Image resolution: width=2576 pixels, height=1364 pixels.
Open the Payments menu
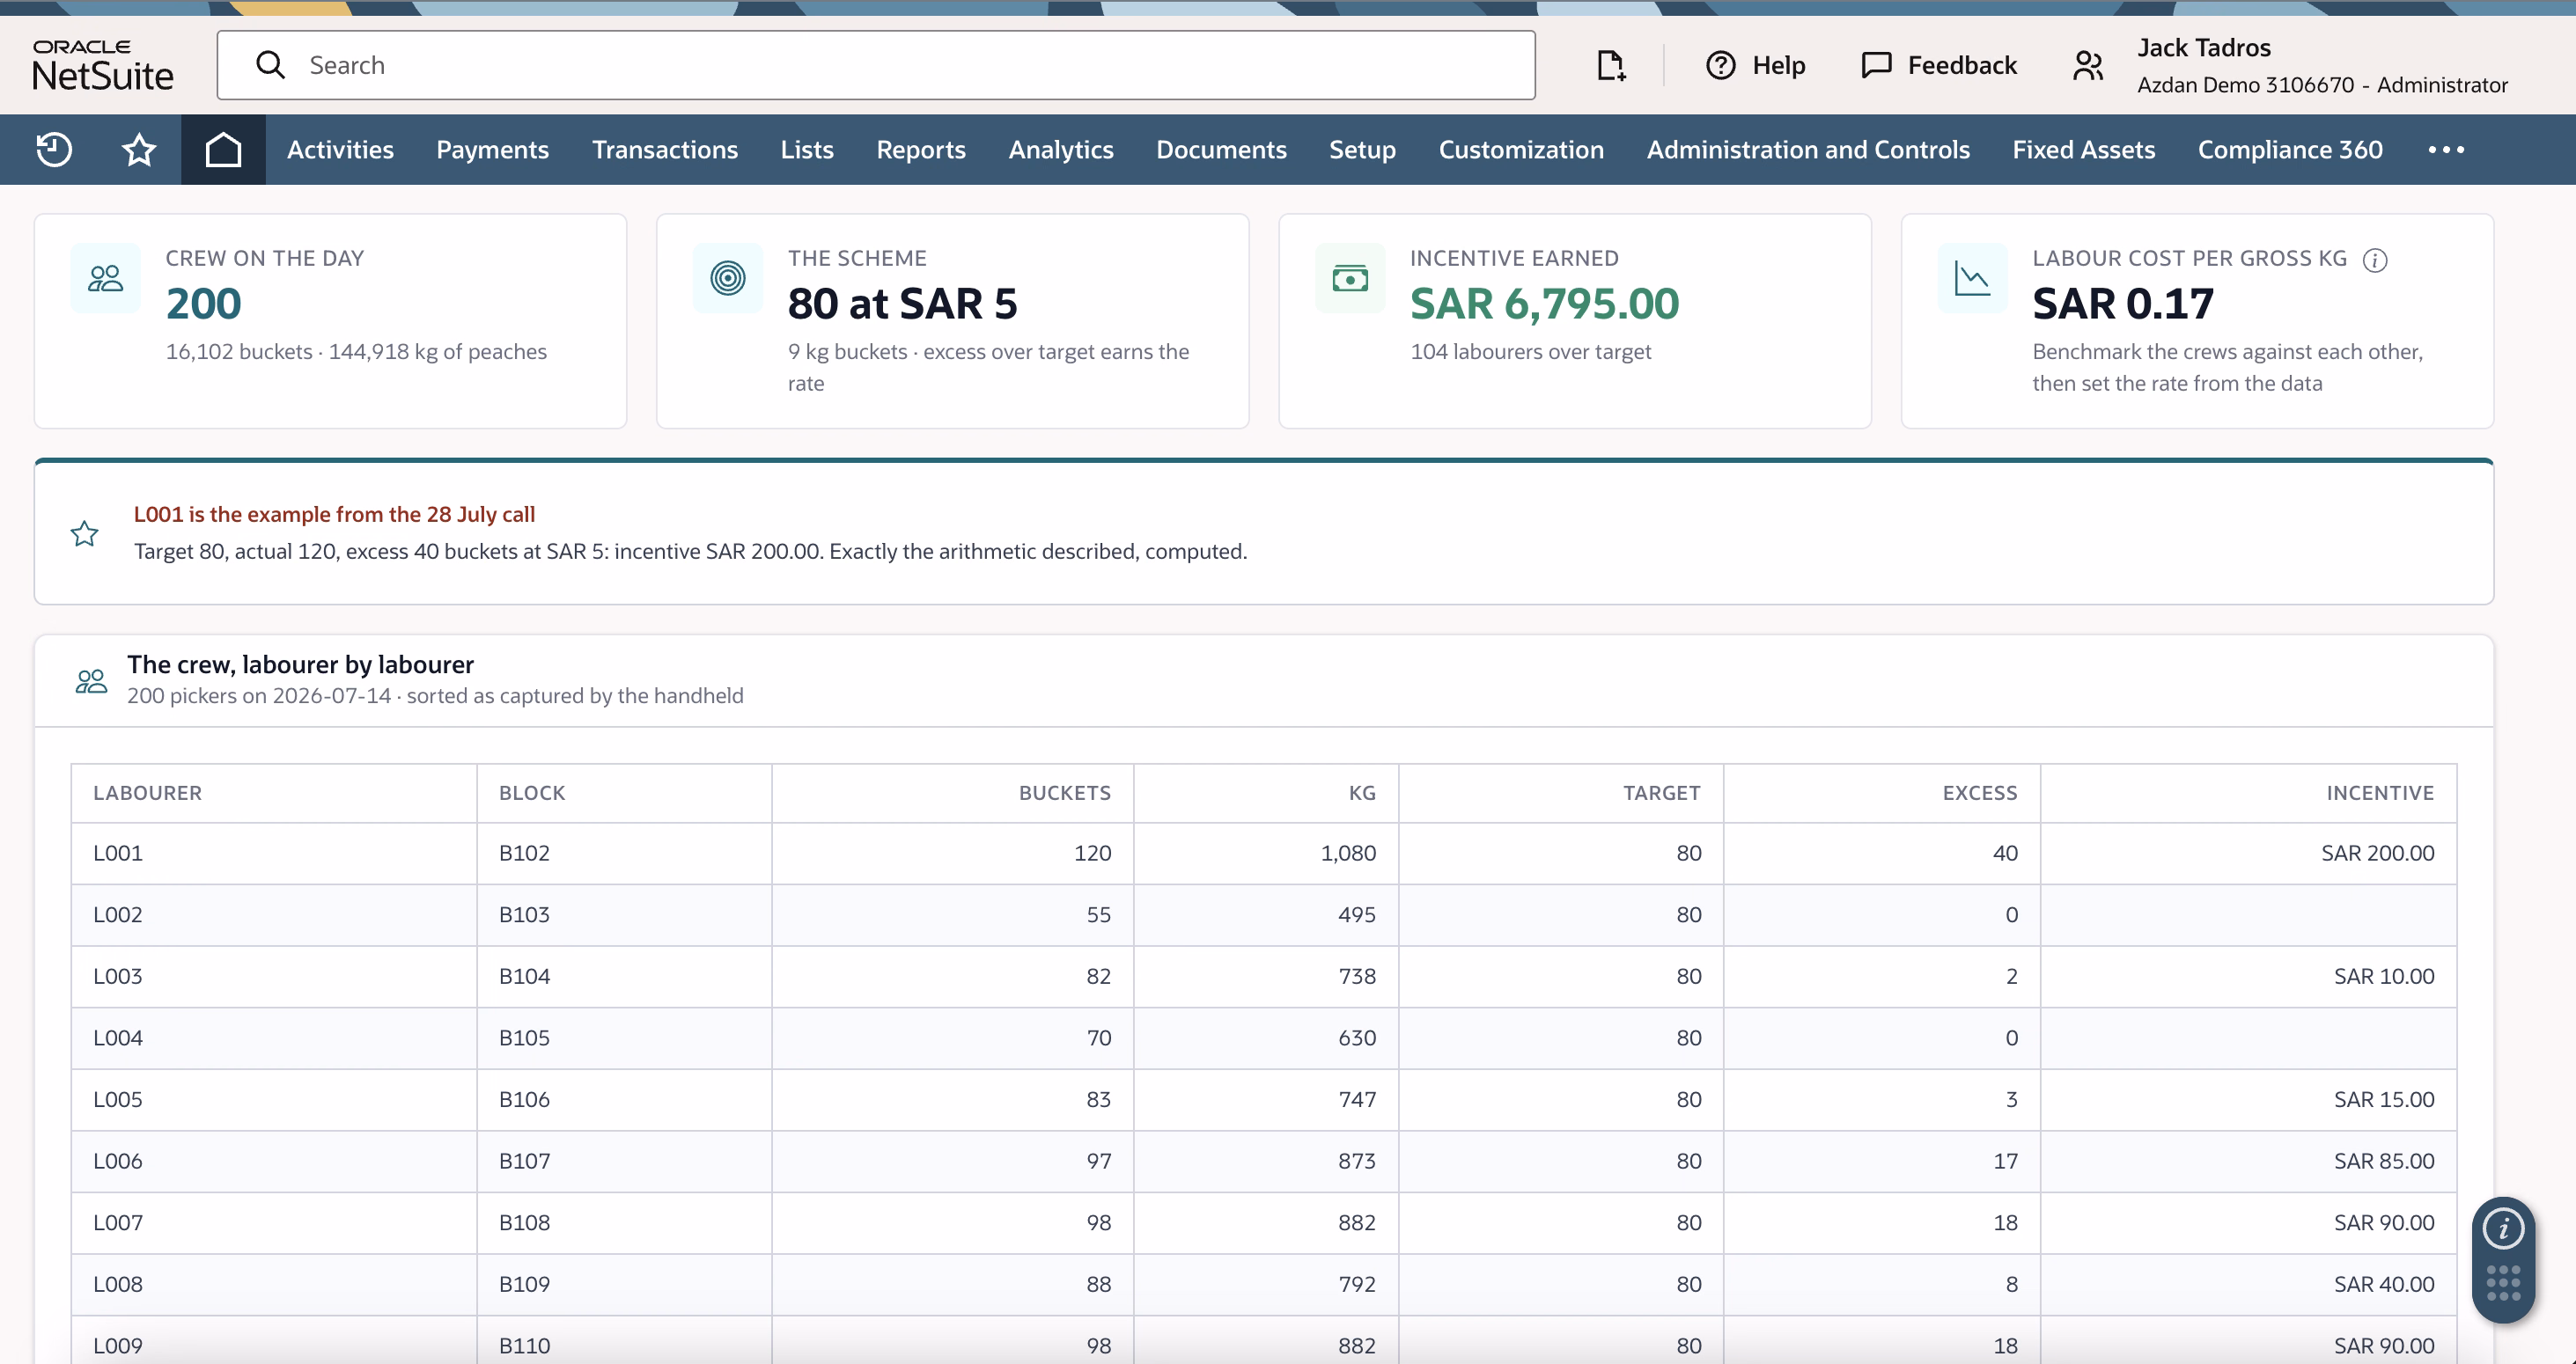click(492, 150)
